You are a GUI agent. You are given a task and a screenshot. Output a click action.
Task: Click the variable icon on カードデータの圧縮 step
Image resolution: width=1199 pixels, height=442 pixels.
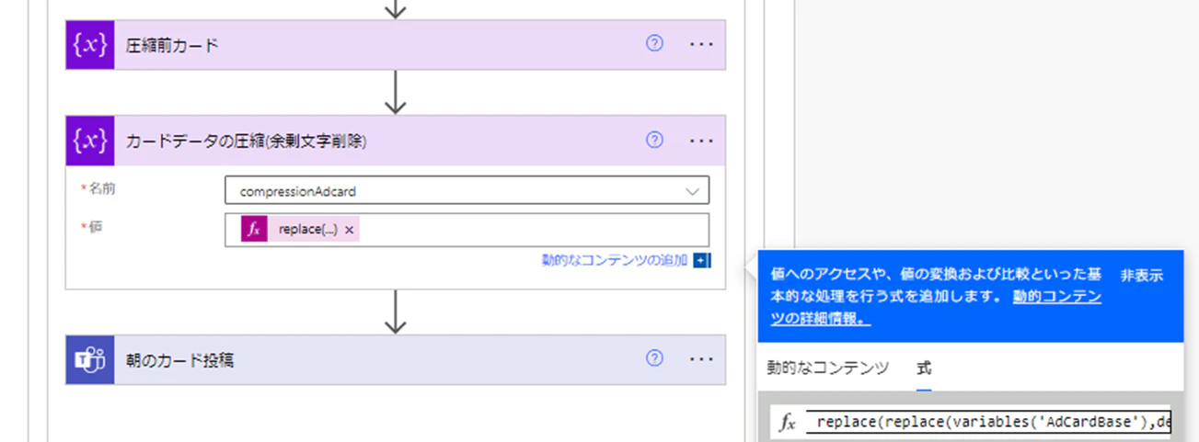89,140
